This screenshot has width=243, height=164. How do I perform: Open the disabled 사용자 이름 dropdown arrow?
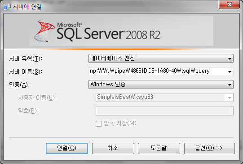(230, 98)
